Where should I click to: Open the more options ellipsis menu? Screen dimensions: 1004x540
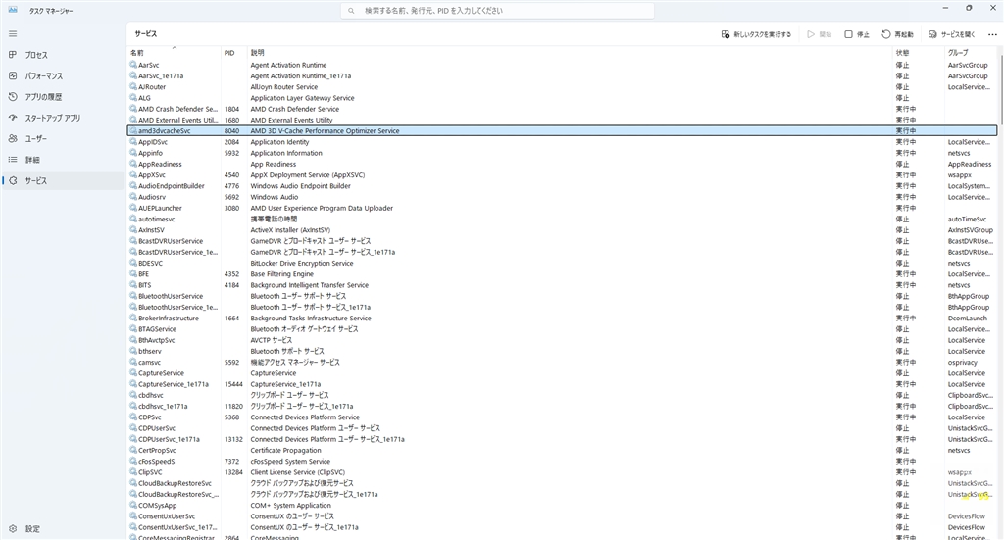click(x=992, y=34)
